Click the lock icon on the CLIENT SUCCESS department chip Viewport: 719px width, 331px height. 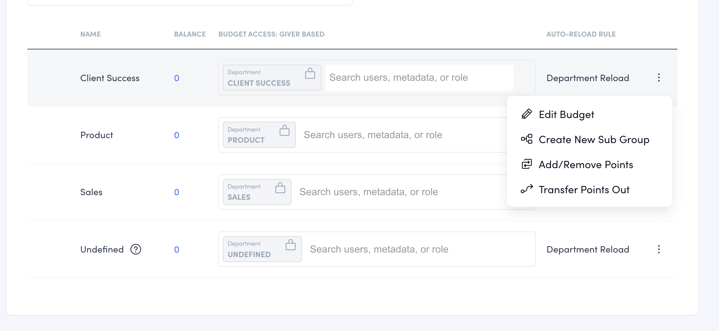pos(311,74)
